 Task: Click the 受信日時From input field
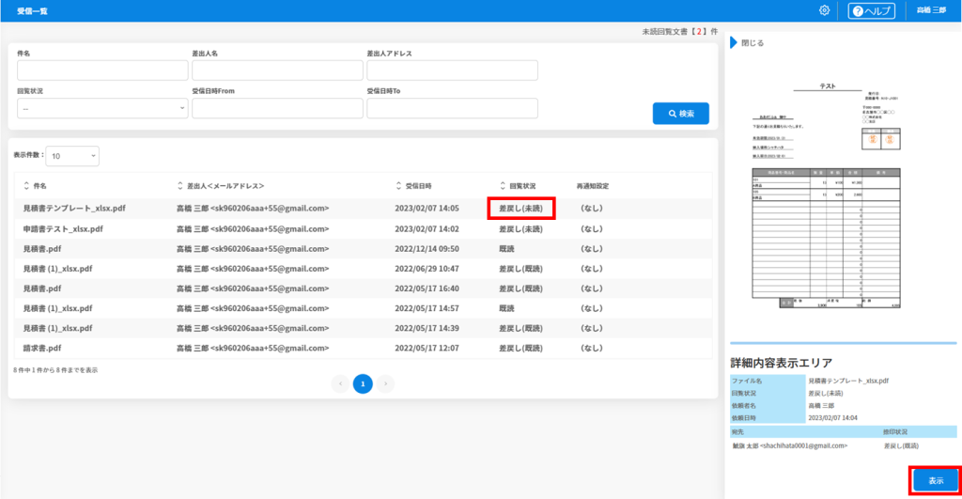point(277,108)
